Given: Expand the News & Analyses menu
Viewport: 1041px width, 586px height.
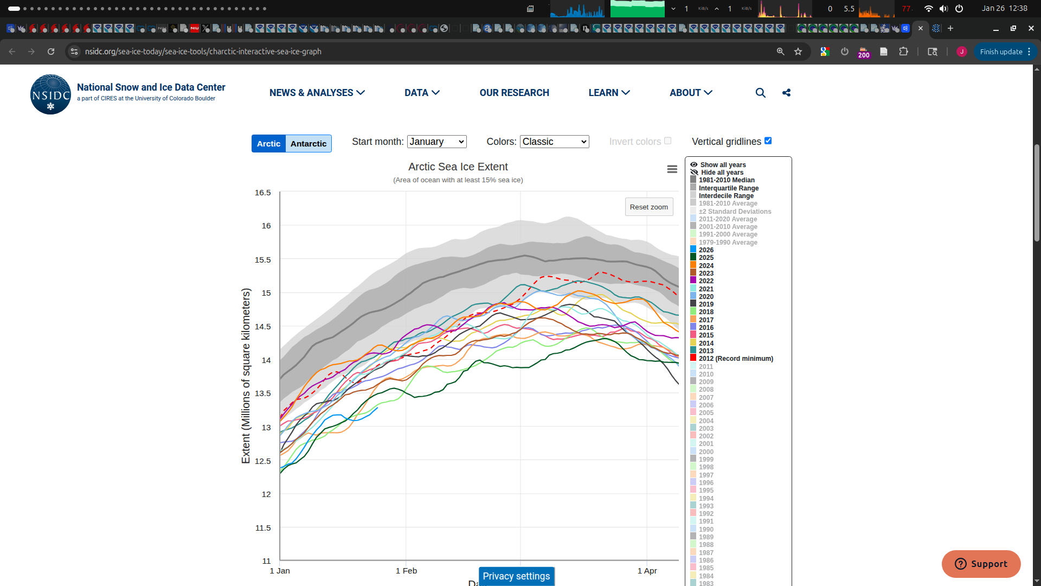Looking at the screenshot, I should tap(317, 93).
